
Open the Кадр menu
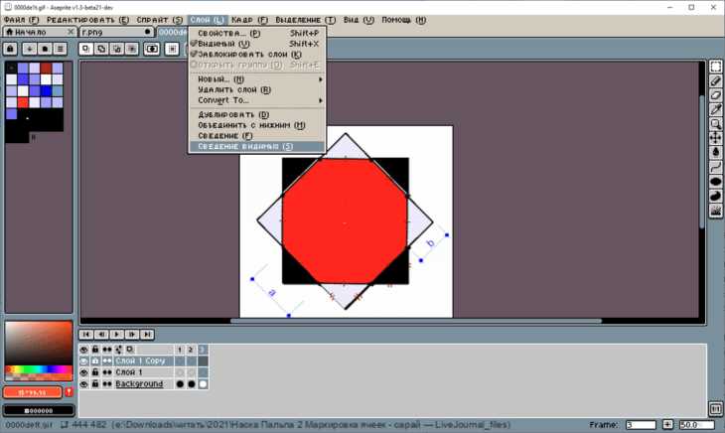249,20
